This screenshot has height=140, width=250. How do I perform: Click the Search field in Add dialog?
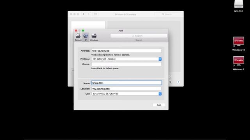139,36
